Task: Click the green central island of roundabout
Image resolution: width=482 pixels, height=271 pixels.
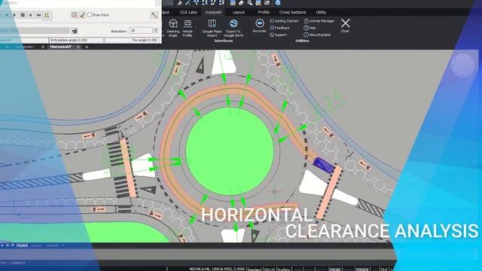Action: [230, 151]
